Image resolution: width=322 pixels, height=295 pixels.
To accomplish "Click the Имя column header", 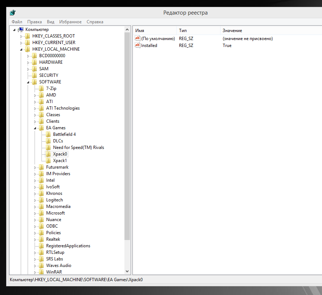I will (x=155, y=31).
